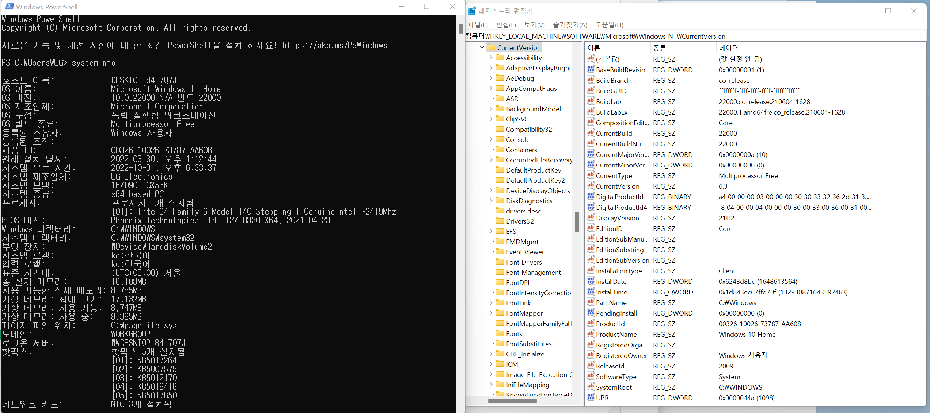Select the InstallationType value name

(x=619, y=271)
